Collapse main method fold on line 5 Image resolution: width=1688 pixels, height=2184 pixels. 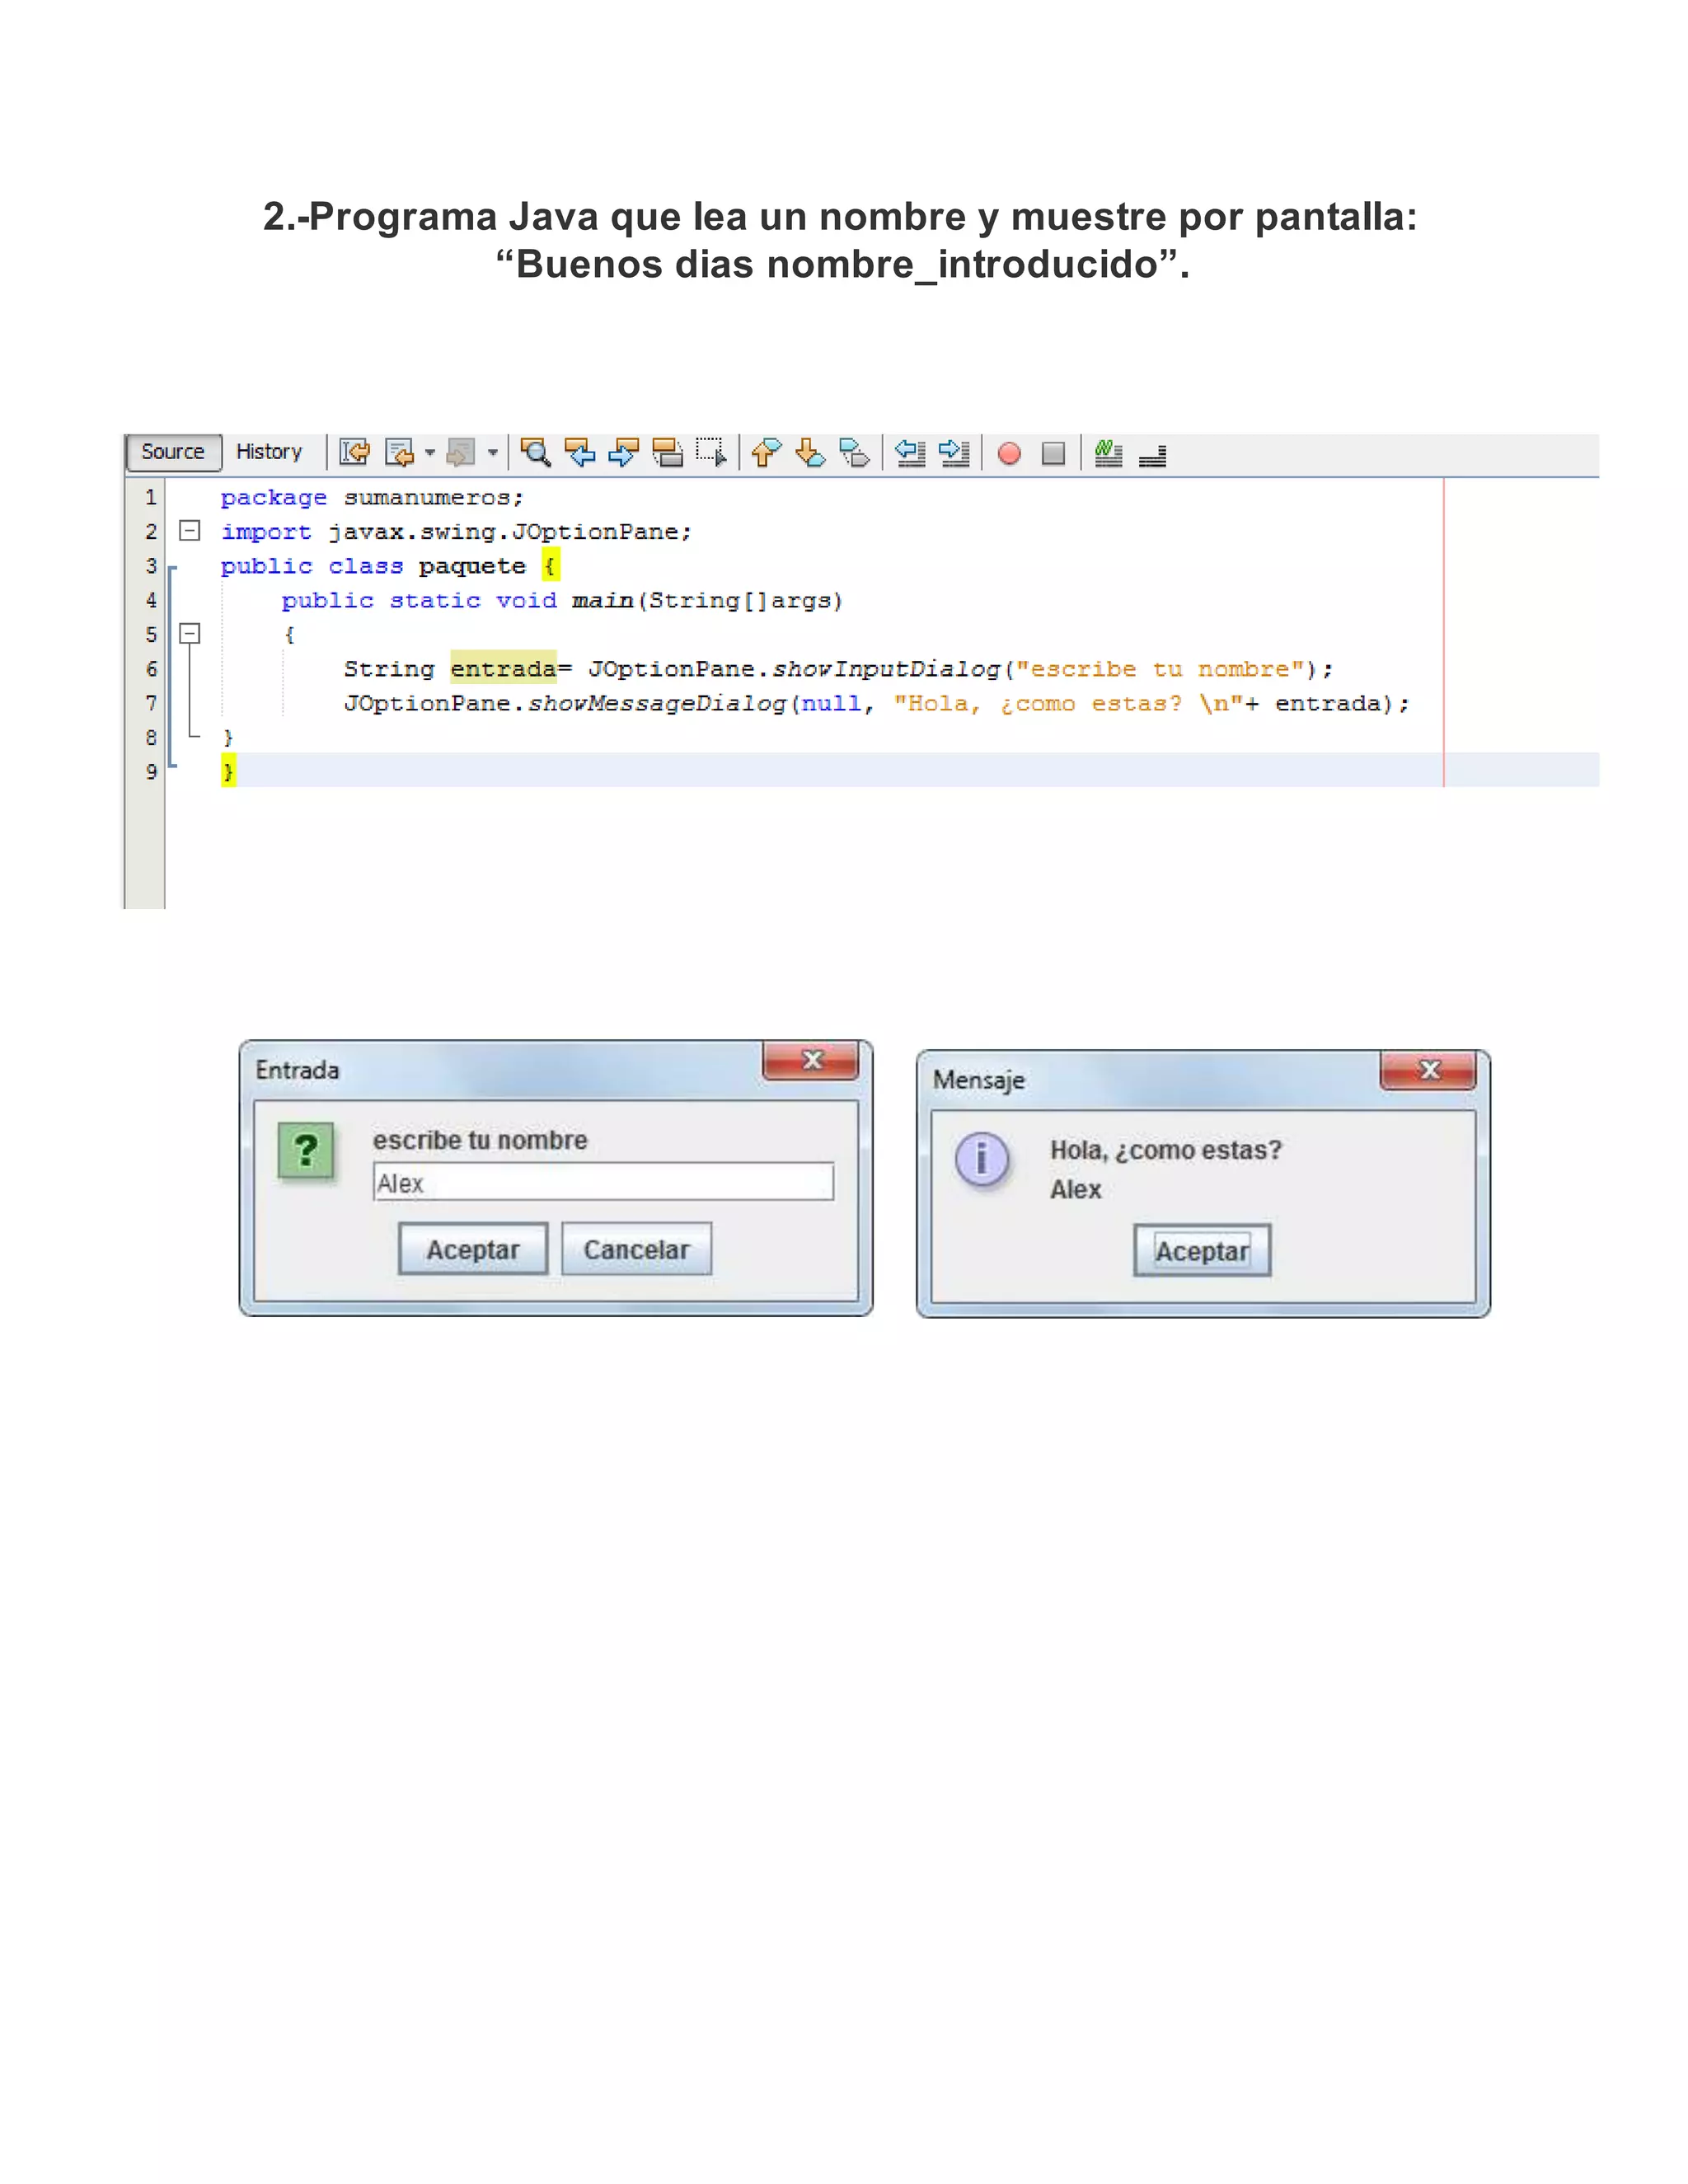pos(189,634)
